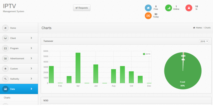The height and width of the screenshot is (106, 213).
Task: Click the Charts page title
Action: (46, 28)
